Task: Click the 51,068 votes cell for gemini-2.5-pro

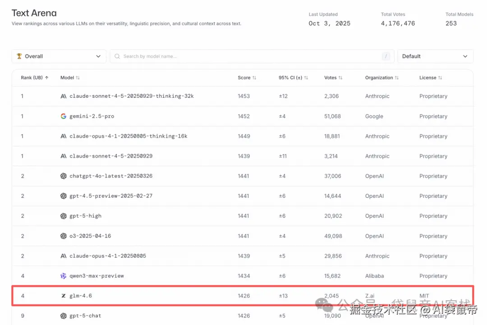Action: point(332,116)
